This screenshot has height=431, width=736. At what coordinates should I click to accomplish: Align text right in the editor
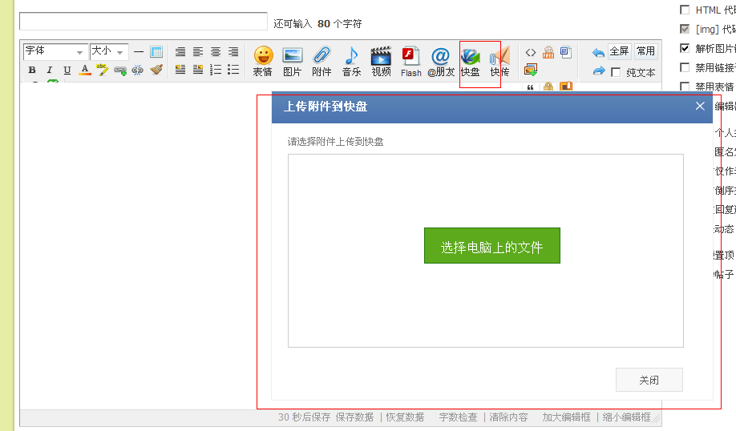point(233,51)
